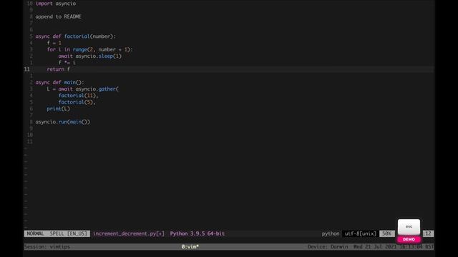
Task: Click the 'factorial(5),' call line
Action: coord(77,102)
